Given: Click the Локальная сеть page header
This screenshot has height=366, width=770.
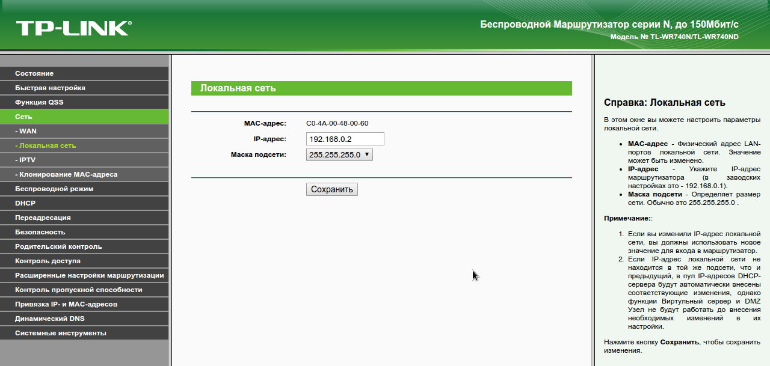Looking at the screenshot, I should (x=381, y=88).
